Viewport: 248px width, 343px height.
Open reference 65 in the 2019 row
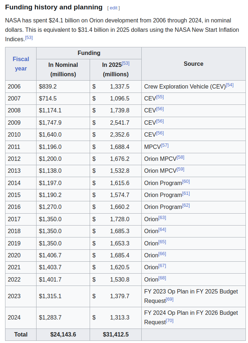[x=162, y=242]
